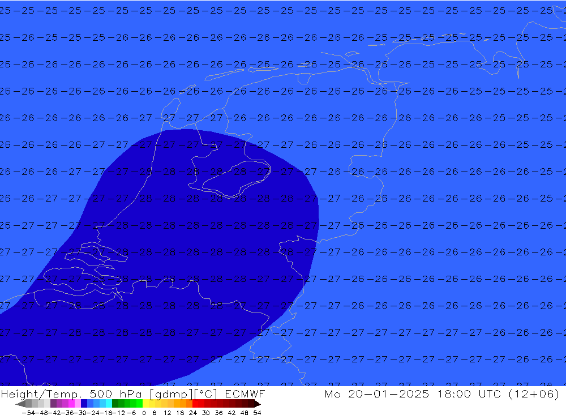This screenshot has width=566, height=415.
Task: Click the date 'Mo 20-01-2025'
Action: tap(377, 393)
